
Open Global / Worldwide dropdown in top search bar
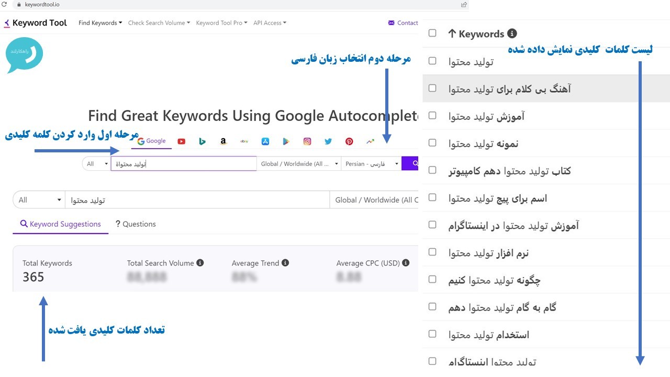coord(299,164)
